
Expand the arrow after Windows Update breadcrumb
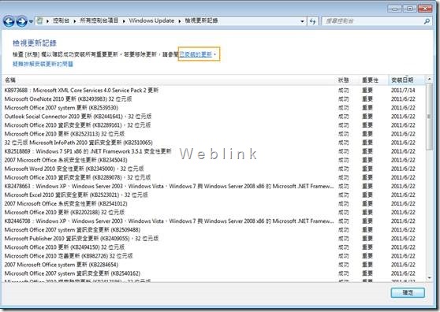pyautogui.click(x=180, y=21)
